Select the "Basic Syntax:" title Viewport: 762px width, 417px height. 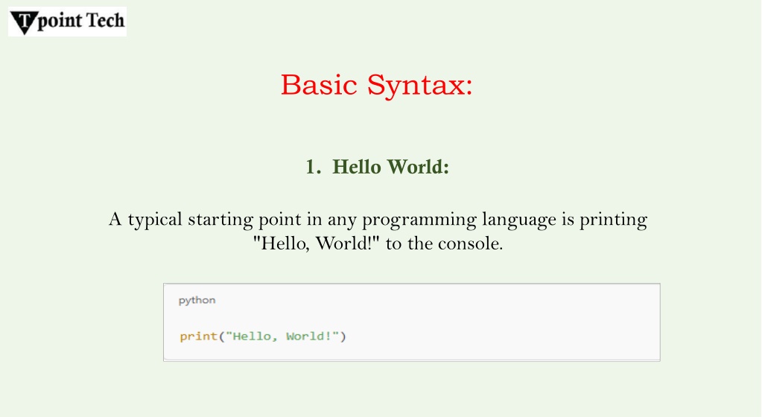pyautogui.click(x=377, y=85)
